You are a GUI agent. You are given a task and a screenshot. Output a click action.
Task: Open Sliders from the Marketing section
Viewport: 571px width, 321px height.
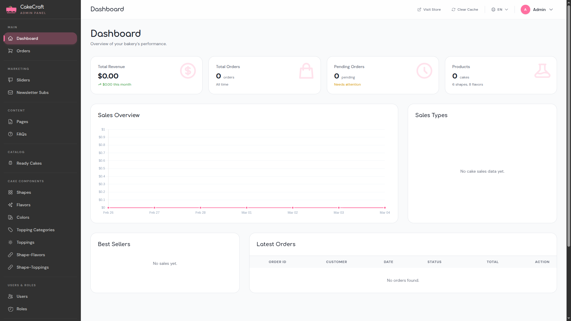(23, 80)
